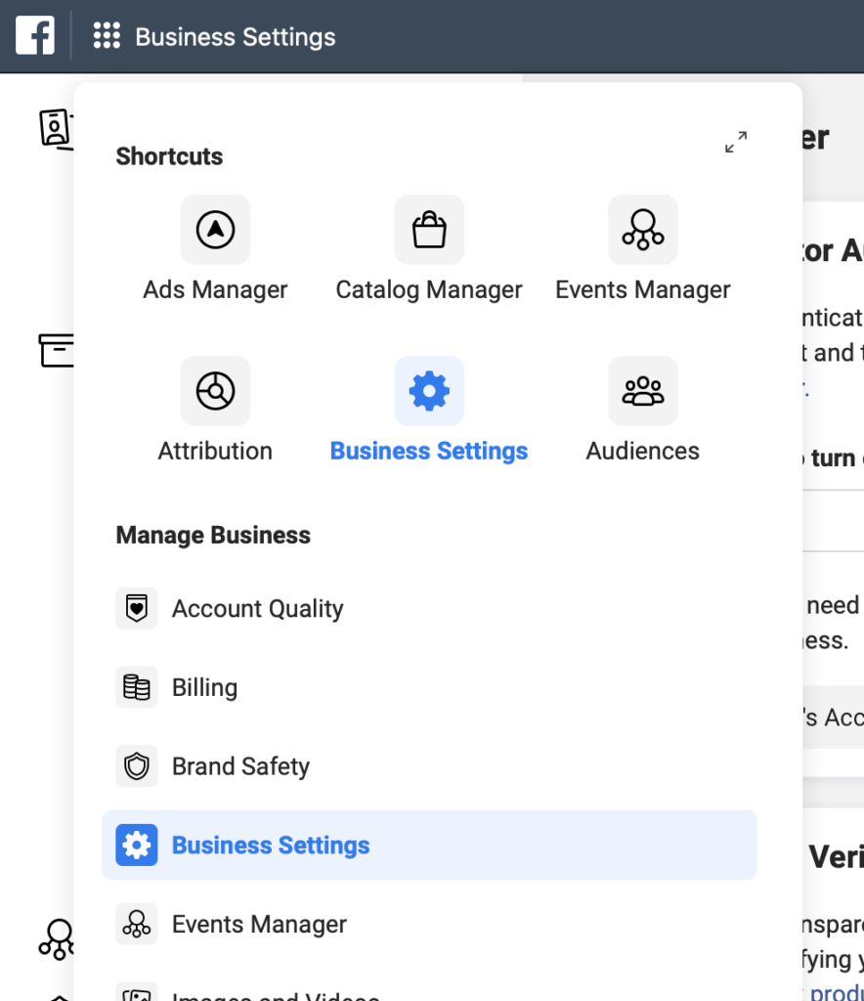Open Billing from Manage Business list

204,688
